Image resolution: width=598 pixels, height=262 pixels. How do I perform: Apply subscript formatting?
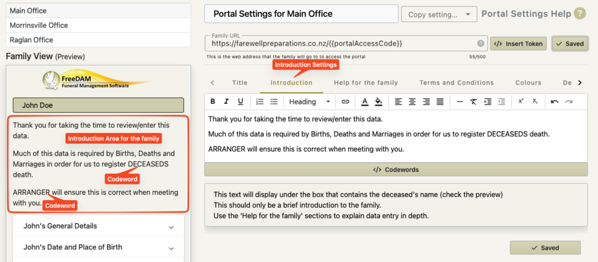pos(535,102)
